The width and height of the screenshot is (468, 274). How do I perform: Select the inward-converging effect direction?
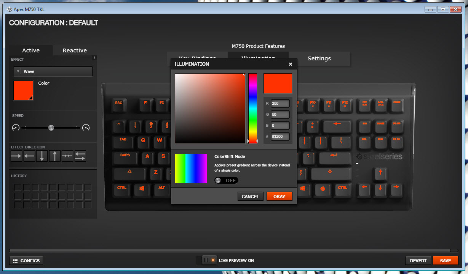tap(67, 156)
